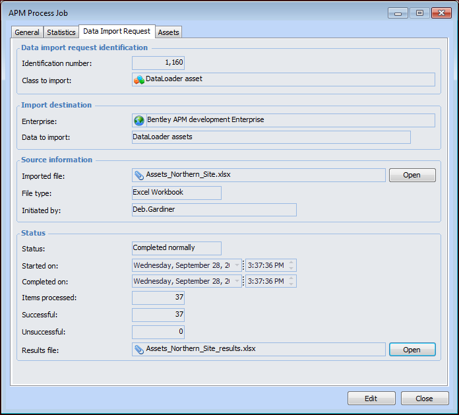This screenshot has width=459, height=415.
Task: Click the Enterprise globe icon
Action: pos(139,120)
